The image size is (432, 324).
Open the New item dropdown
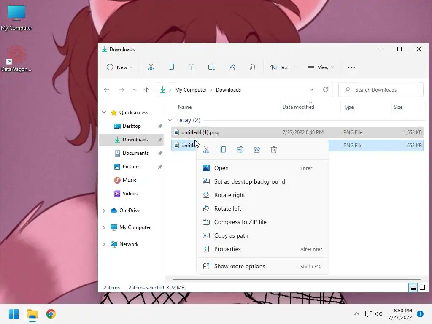tap(119, 67)
